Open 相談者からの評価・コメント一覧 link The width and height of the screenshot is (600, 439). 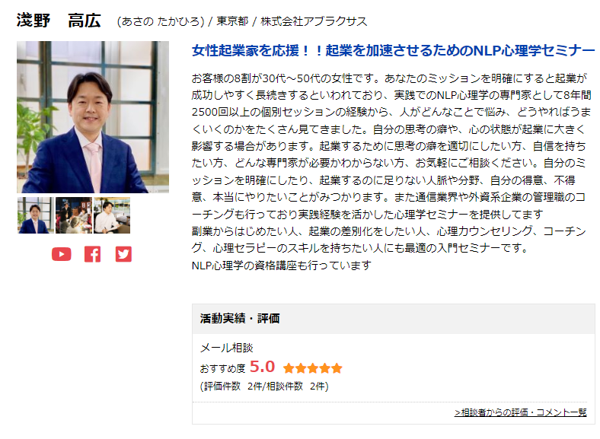pos(520,412)
